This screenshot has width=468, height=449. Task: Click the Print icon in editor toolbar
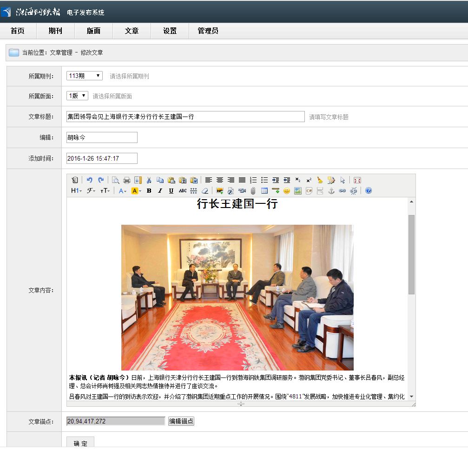pyautogui.click(x=126, y=180)
